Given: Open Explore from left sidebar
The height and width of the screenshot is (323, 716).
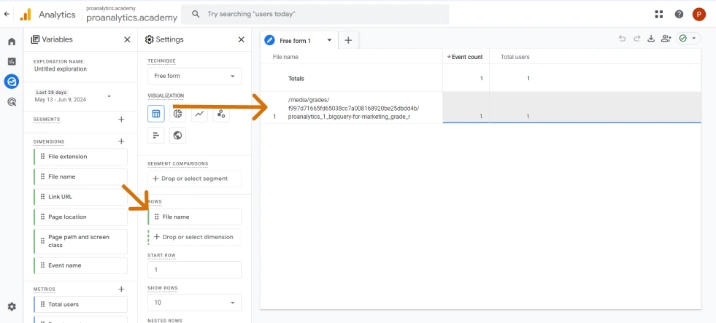Looking at the screenshot, I should [x=12, y=82].
